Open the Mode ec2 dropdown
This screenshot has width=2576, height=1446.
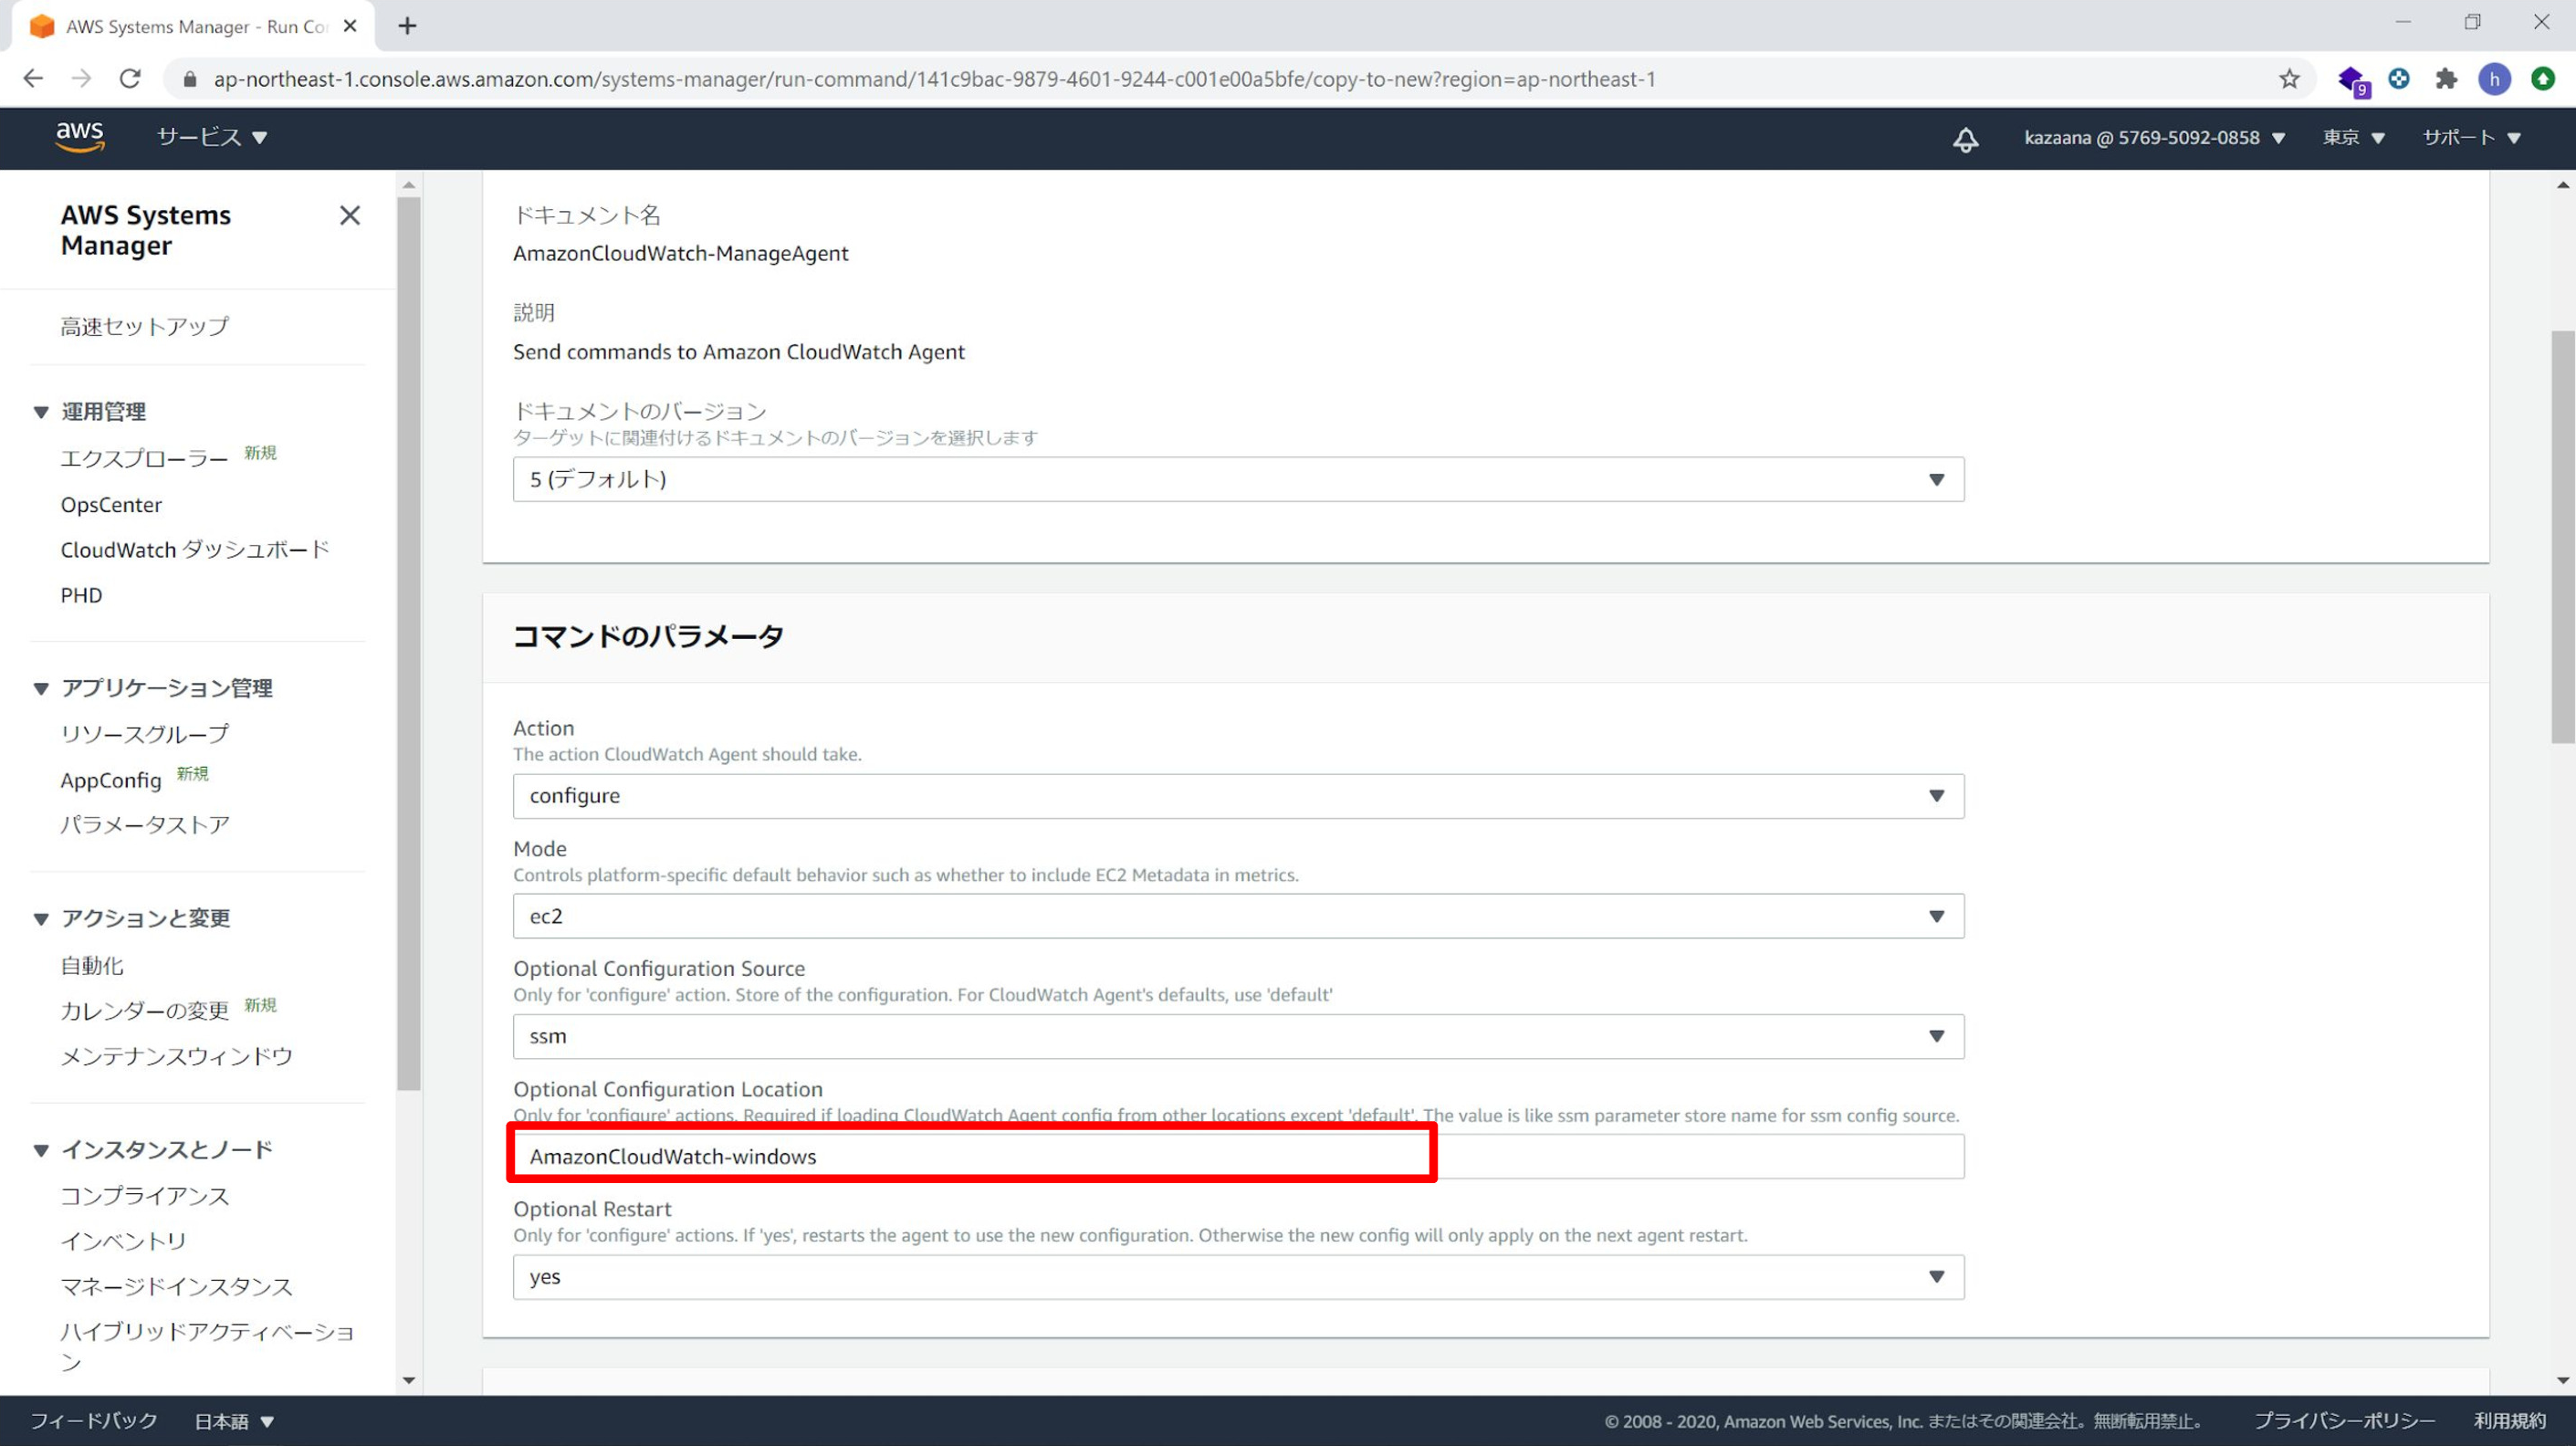tap(1238, 916)
